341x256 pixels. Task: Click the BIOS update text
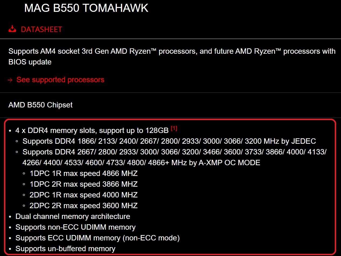(30, 62)
